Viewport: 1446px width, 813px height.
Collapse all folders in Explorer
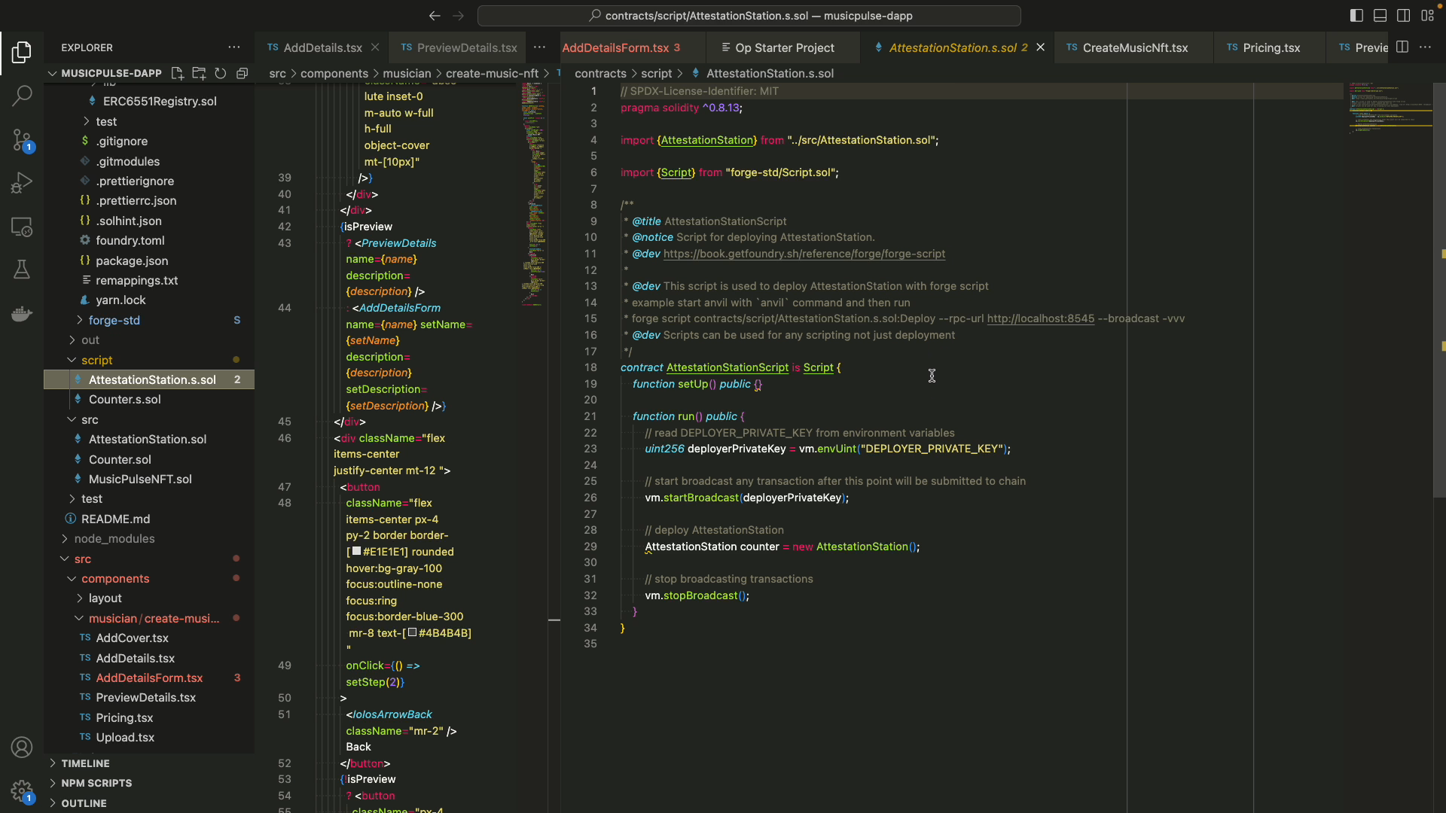243,73
